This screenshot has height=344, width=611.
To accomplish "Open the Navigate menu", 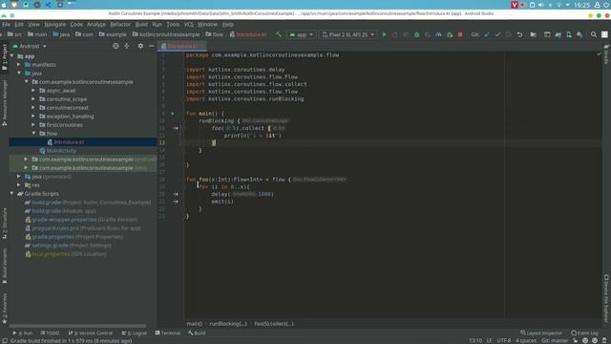I will 55,24.
